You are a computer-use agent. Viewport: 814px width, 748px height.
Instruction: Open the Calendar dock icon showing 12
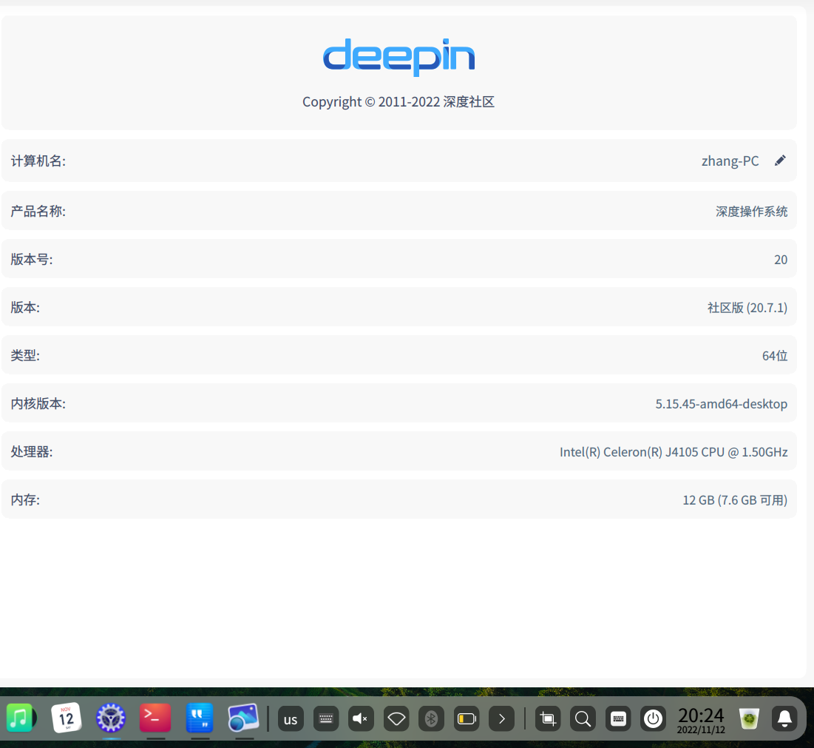tap(67, 718)
